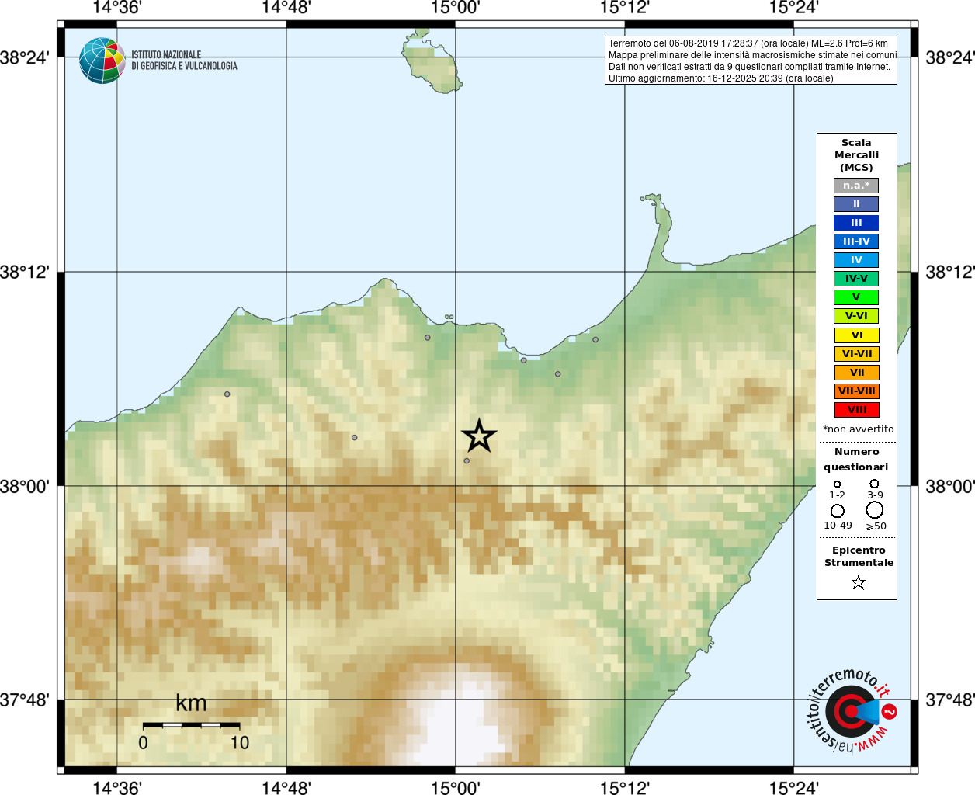Click the '10' scale bar value
Screen dimensions: 975x795
tap(240, 743)
